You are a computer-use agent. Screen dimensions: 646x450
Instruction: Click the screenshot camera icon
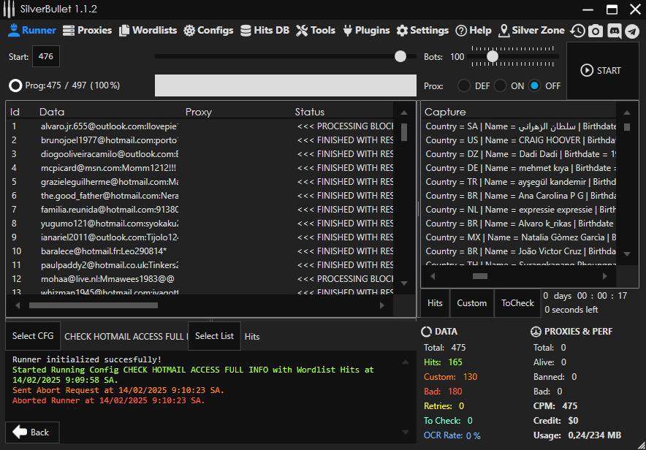coord(596,31)
